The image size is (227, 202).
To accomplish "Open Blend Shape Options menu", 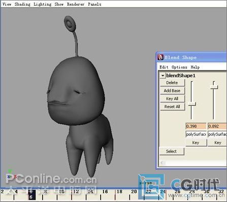I will point(179,67).
